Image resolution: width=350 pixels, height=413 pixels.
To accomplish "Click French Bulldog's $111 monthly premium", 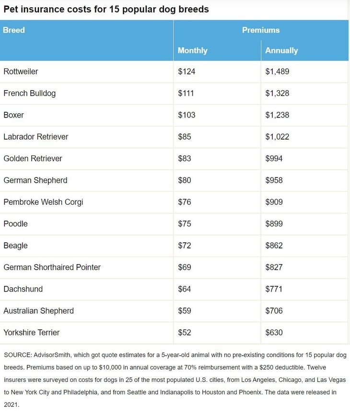I will click(186, 93).
